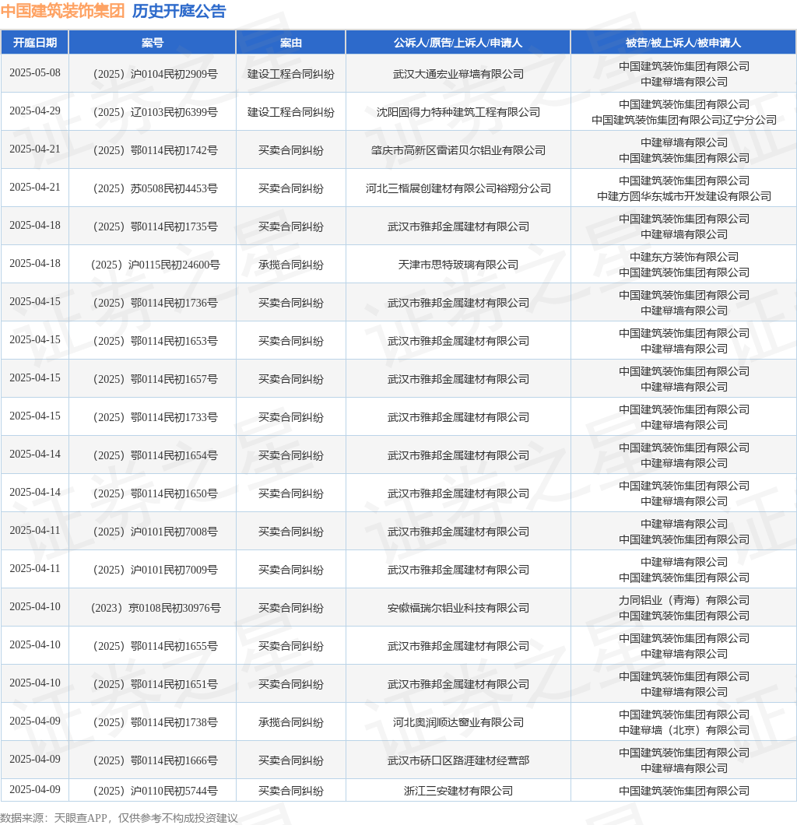Select case number 鄂0114民初1735号
Image resolution: width=797 pixels, height=825 pixels.
(x=174, y=226)
